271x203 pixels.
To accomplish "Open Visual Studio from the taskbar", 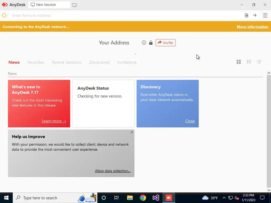I will 156,198.
